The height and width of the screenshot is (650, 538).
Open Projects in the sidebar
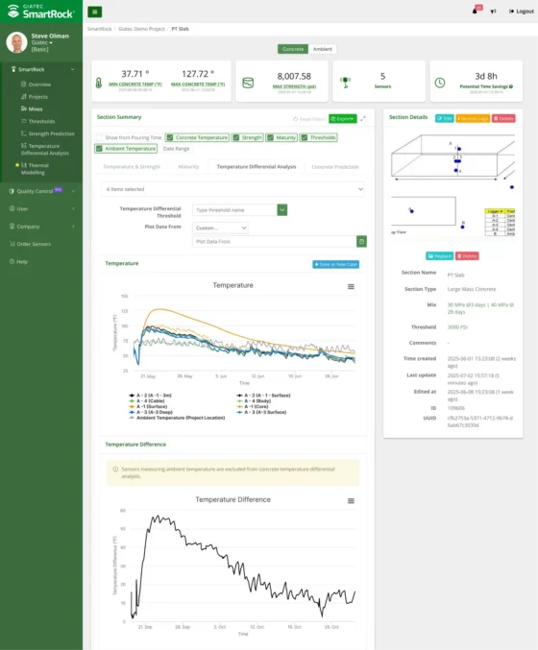tap(37, 97)
